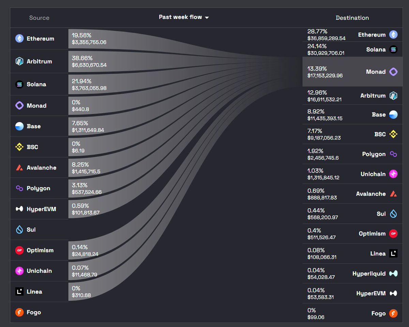The height and width of the screenshot is (327, 409).
Task: Click Avalanche source value $1,415,715.5
Action: pyautogui.click(x=86, y=171)
